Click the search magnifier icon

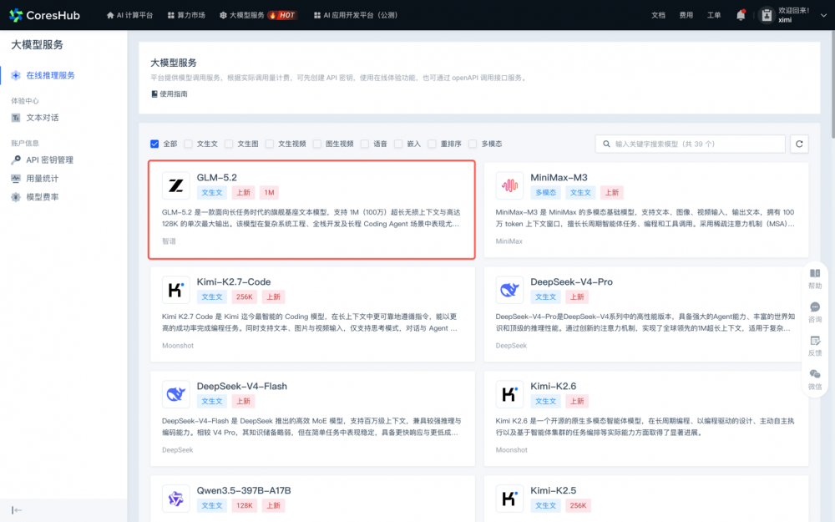click(606, 144)
